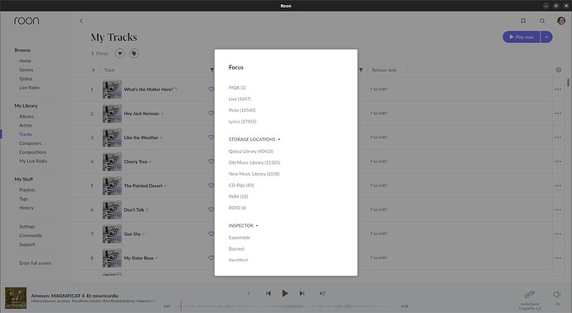Image resolution: width=572 pixels, height=313 pixels.
Task: Open the filter funnel beside Release date
Action: click(361, 70)
